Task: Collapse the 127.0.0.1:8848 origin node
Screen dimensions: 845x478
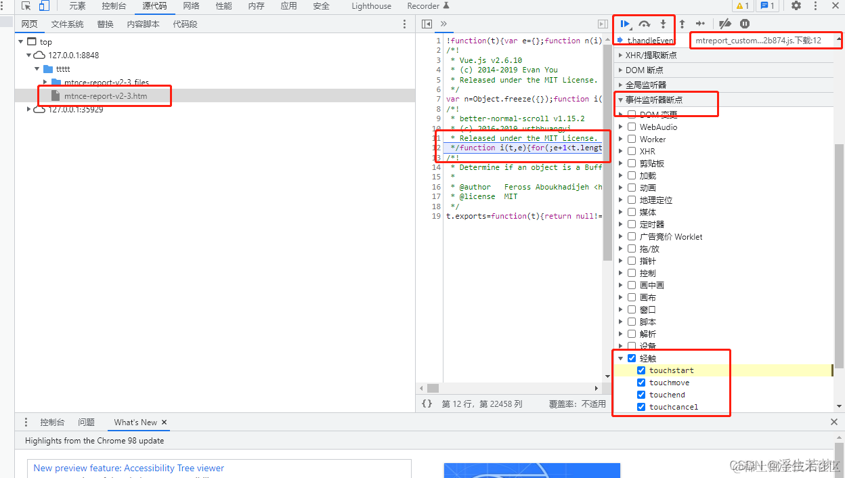Action: pyautogui.click(x=29, y=55)
